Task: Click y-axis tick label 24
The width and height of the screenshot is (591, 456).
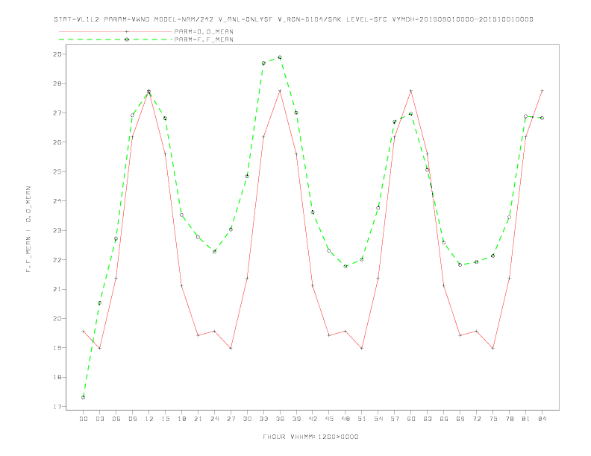Action: [57, 201]
